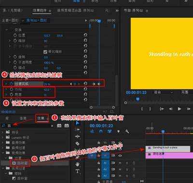The image size is (193, 183).
Task: Expand the Lumetri 预设 folder
Action: tap(2, 138)
